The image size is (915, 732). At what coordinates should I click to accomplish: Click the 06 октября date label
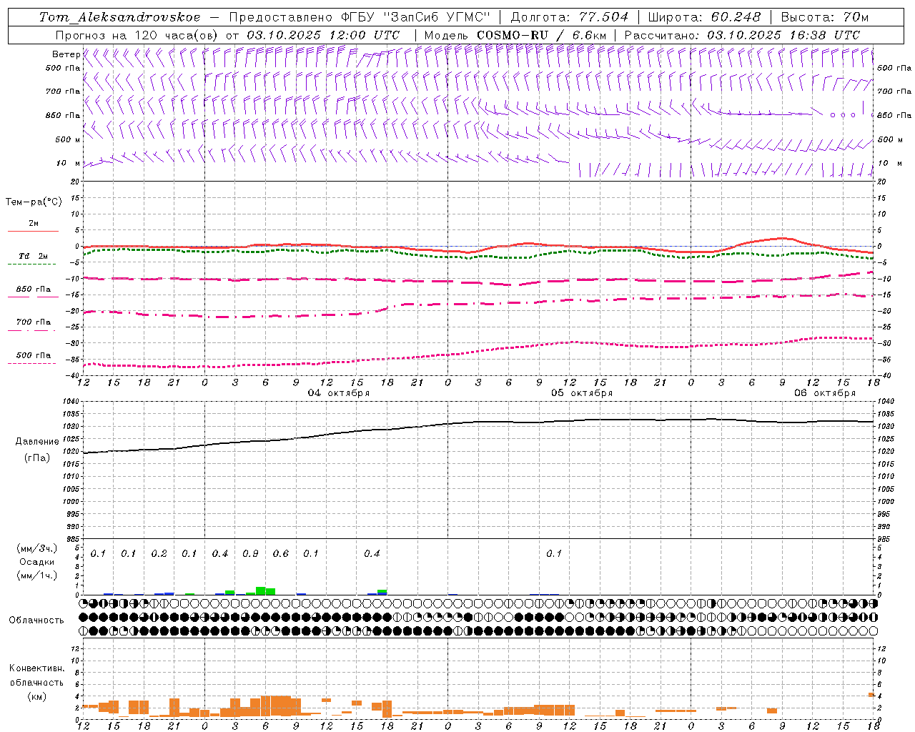825,393
